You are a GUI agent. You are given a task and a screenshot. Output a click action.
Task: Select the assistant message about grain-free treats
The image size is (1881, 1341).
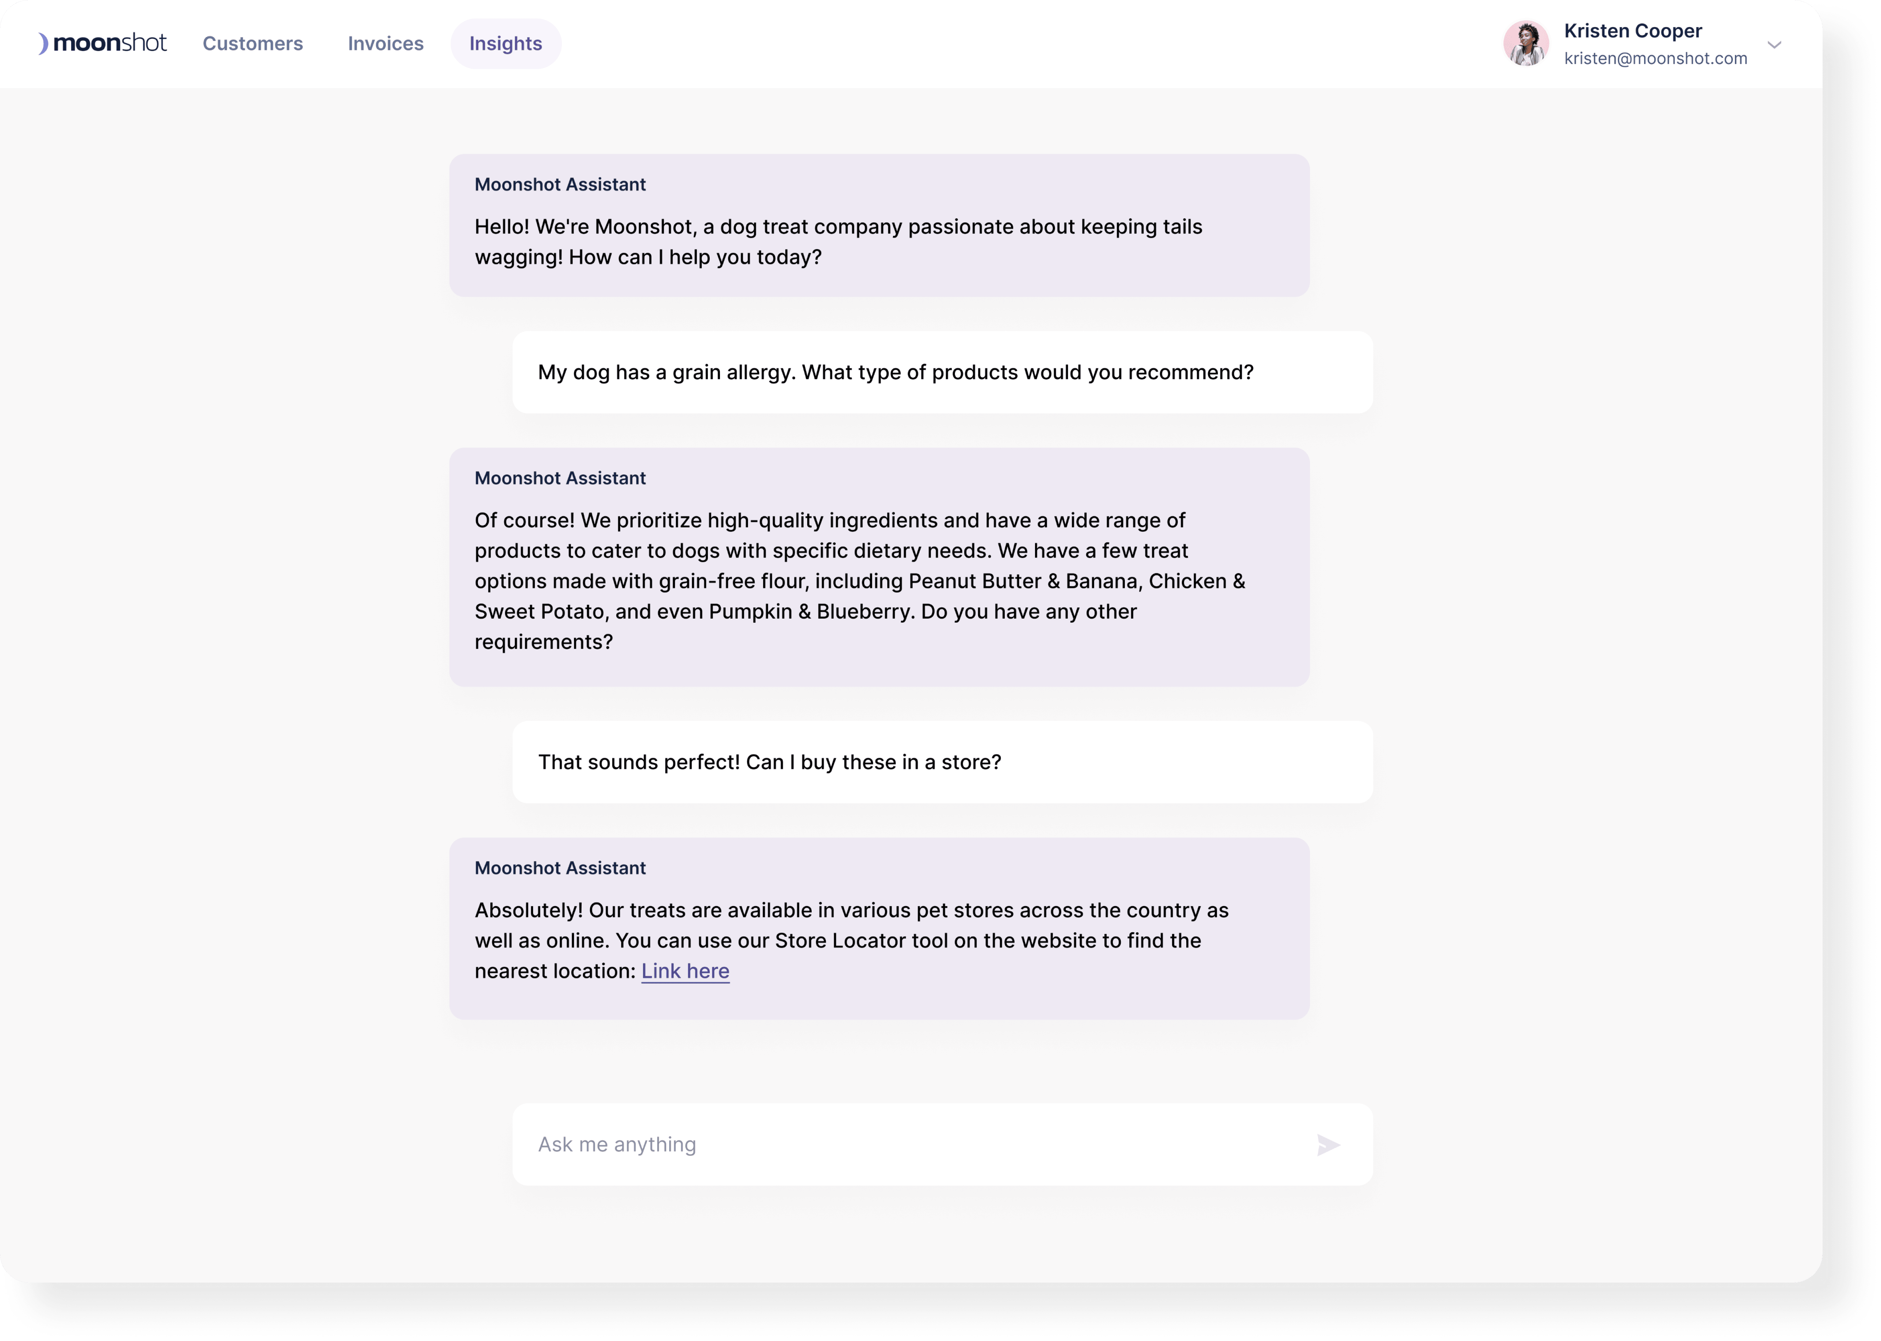(878, 567)
